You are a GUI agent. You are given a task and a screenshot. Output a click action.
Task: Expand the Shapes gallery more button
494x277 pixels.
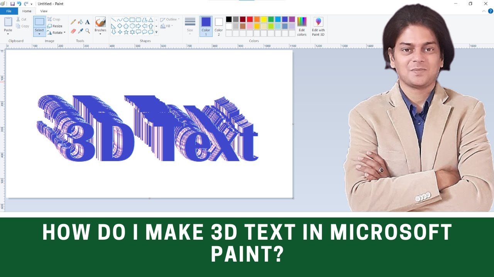click(156, 32)
